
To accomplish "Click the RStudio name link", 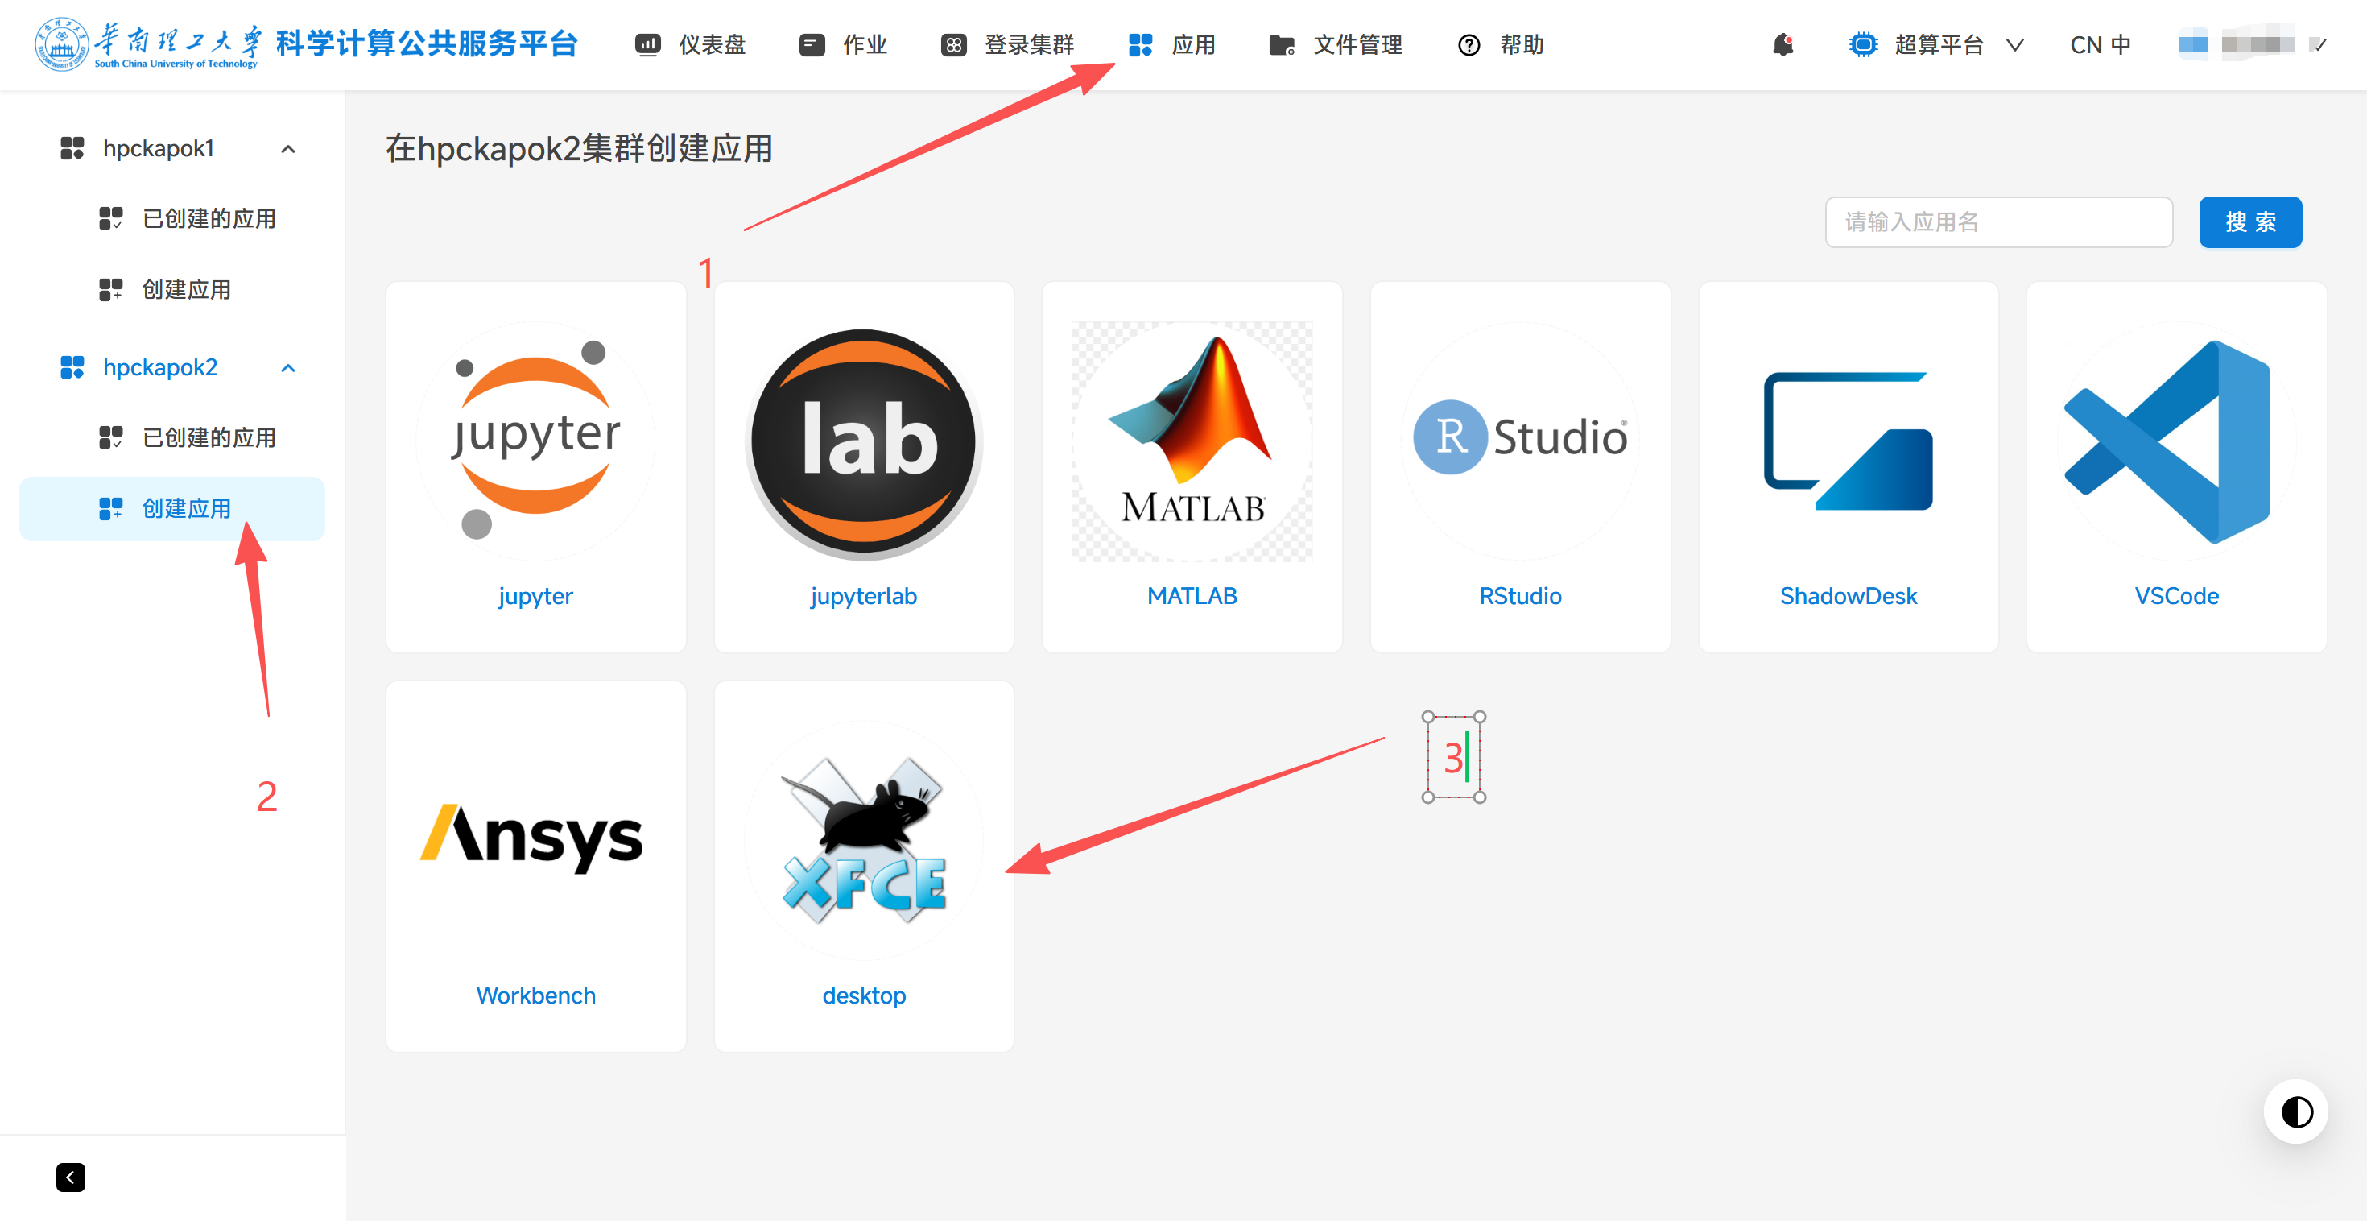I will tap(1520, 596).
